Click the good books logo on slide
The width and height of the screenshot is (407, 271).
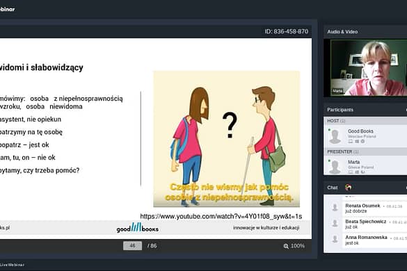pyautogui.click(x=137, y=228)
